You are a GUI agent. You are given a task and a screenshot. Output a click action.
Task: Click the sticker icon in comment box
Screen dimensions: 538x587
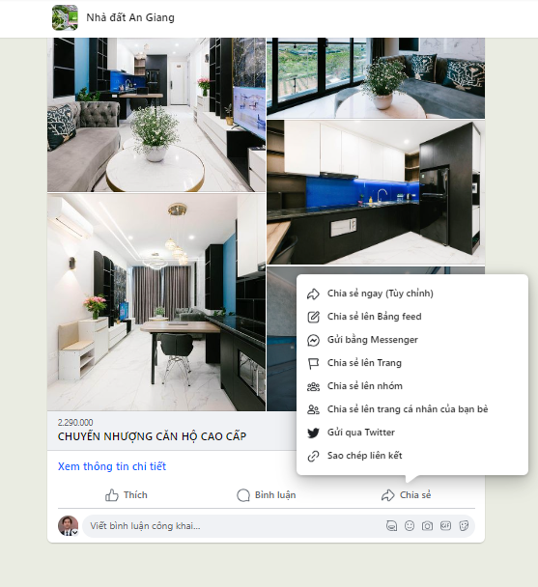464,526
